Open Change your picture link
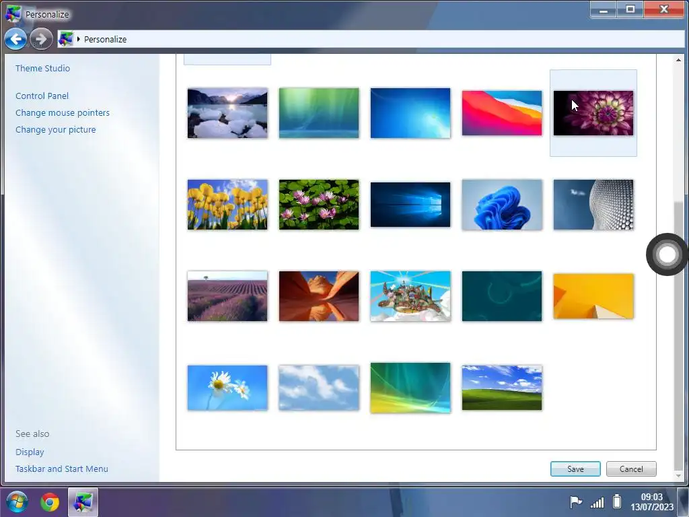The image size is (689, 517). (55, 129)
